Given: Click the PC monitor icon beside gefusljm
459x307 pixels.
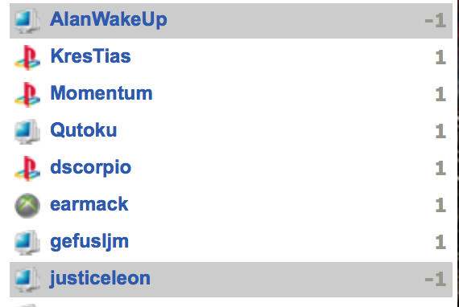Looking at the screenshot, I should 27,243.
